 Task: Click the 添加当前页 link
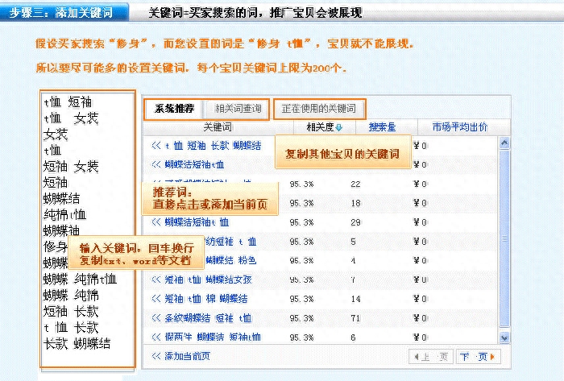(188, 356)
